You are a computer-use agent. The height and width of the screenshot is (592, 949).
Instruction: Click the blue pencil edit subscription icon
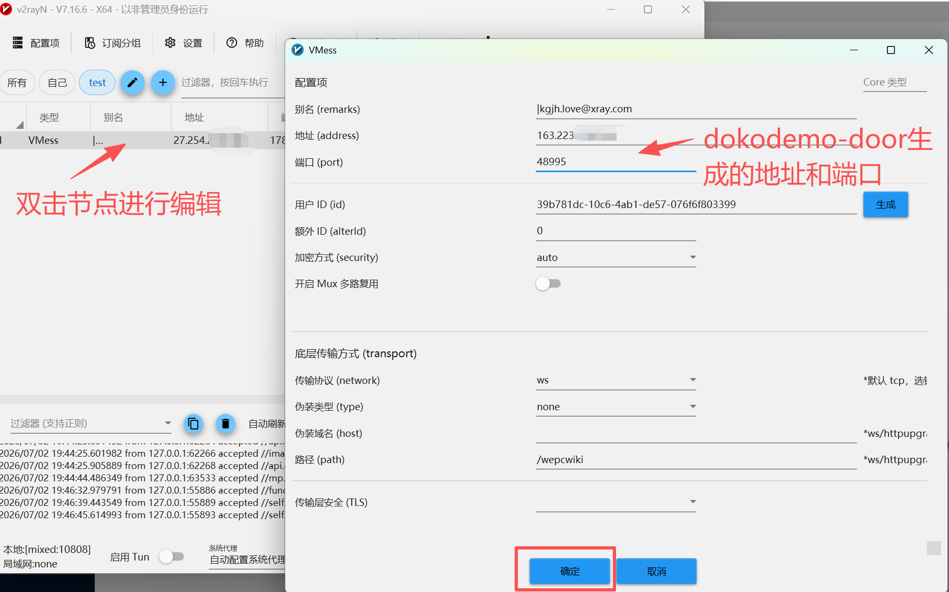[132, 82]
